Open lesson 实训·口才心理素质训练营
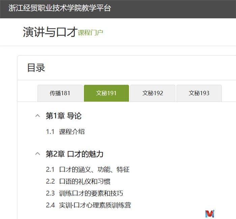The height and width of the screenshot is (219, 236). point(95,205)
